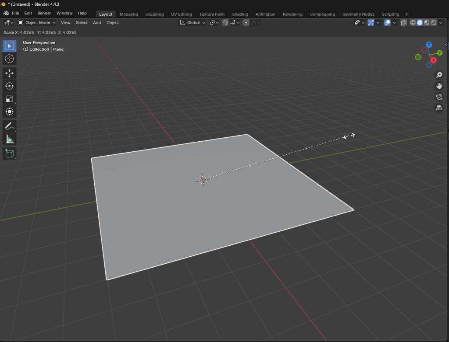Click the Blender logo menu icon
Screen dimensions: 449x342
click(6, 13)
